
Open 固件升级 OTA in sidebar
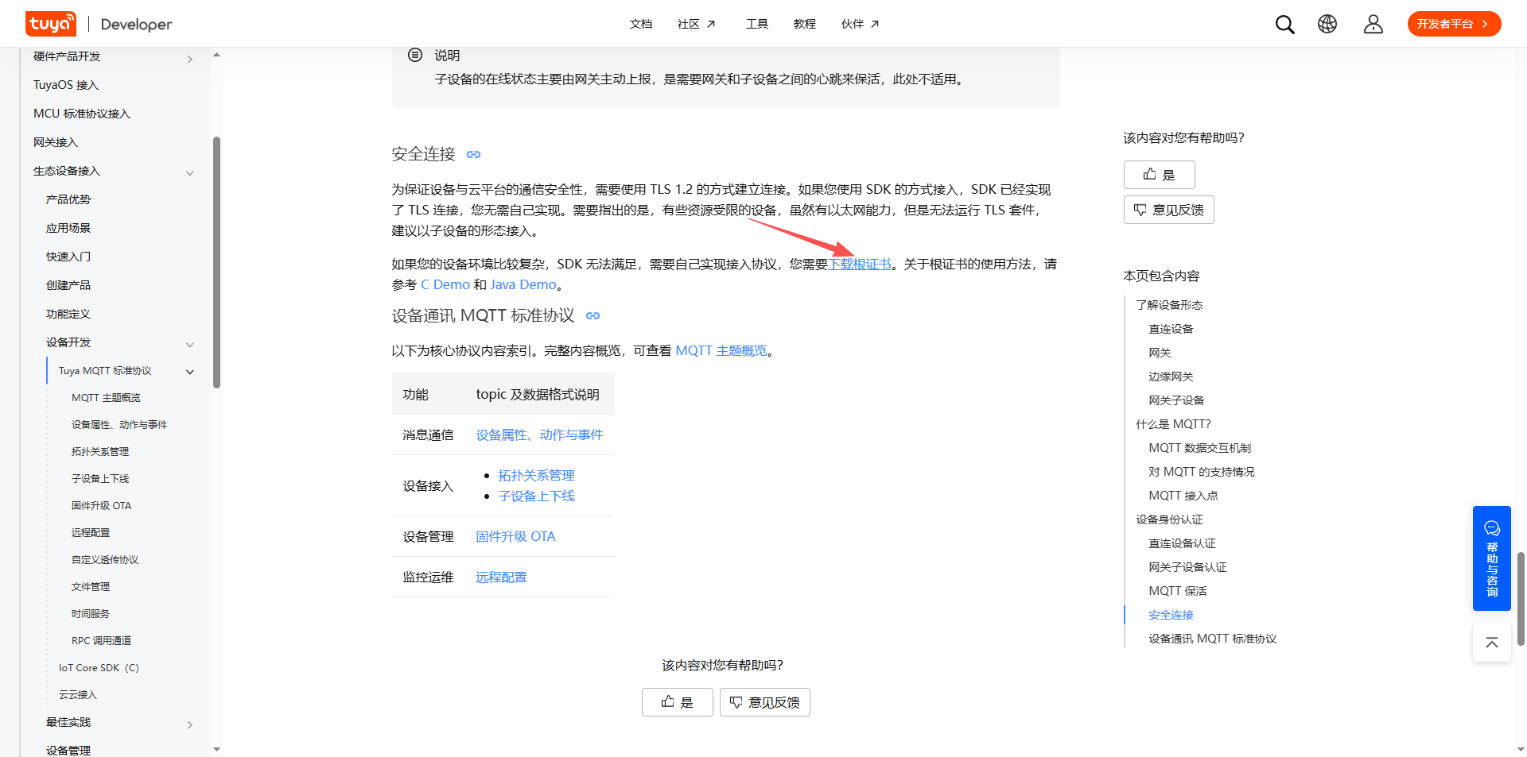coord(101,506)
